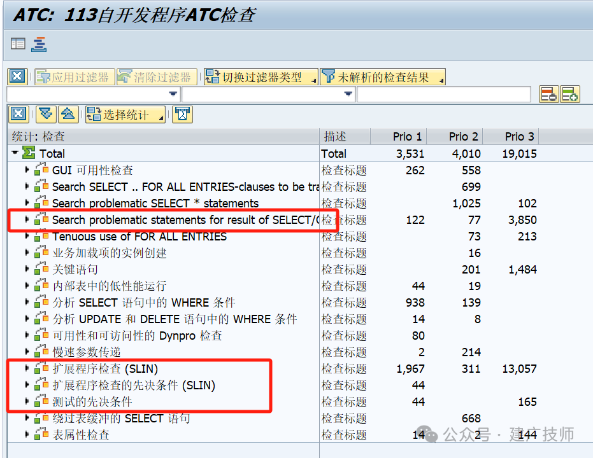
Task: Click Prio 2 value 699
Action: (471, 186)
